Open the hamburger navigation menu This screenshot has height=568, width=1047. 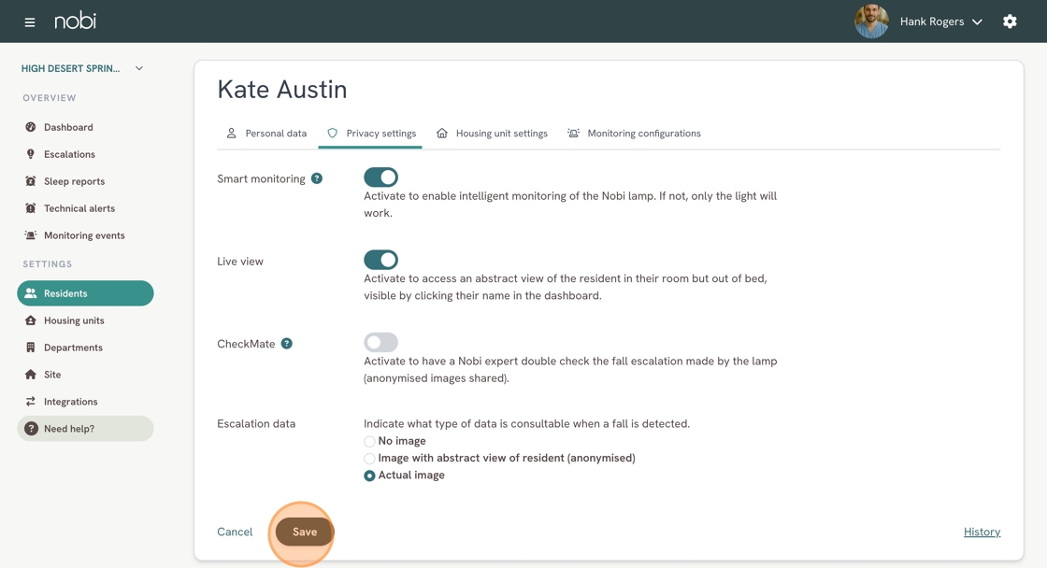[x=29, y=22]
